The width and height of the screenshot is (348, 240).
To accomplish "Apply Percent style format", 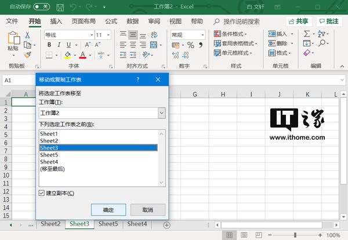I will [x=191, y=45].
